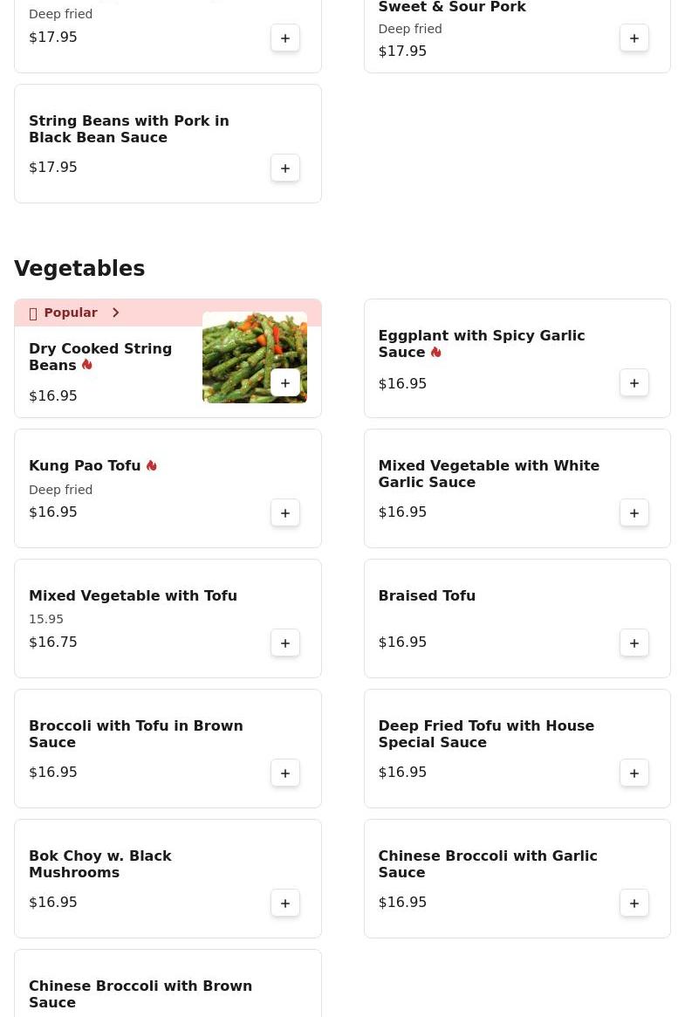Add Kung Pao Tofu to order
This screenshot has width=685, height=1017.
pos(285,513)
